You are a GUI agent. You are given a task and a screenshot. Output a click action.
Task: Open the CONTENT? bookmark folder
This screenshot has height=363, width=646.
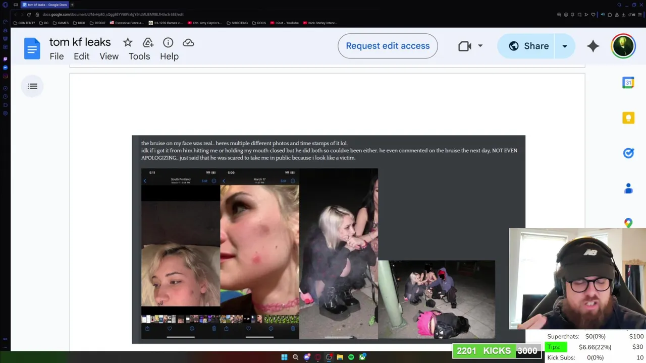pyautogui.click(x=24, y=23)
